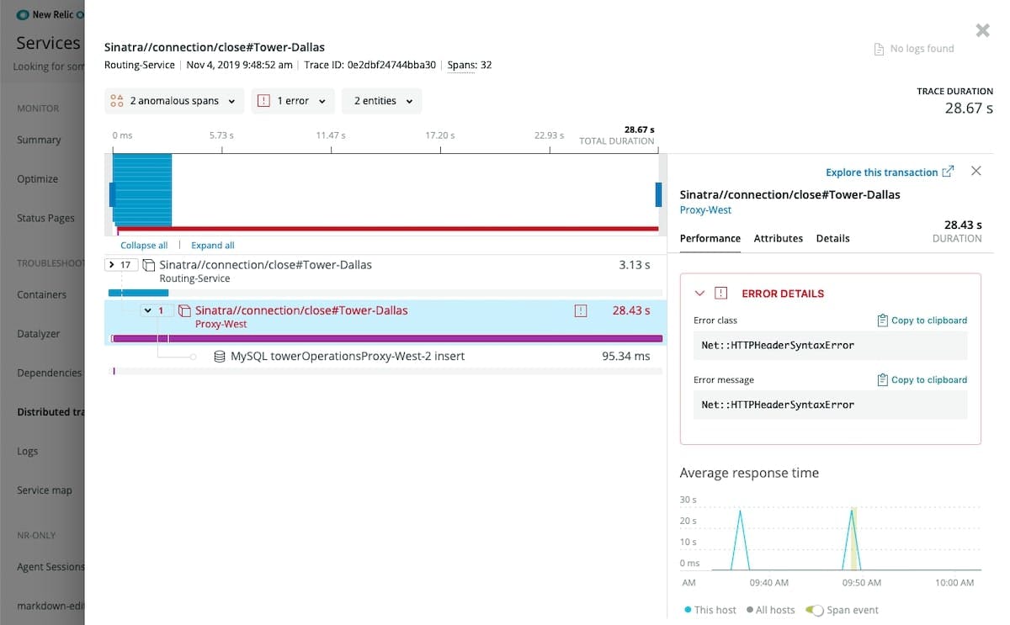Click the clipboard icon for Error class
Viewport: 1010px width, 625px height.
(882, 320)
